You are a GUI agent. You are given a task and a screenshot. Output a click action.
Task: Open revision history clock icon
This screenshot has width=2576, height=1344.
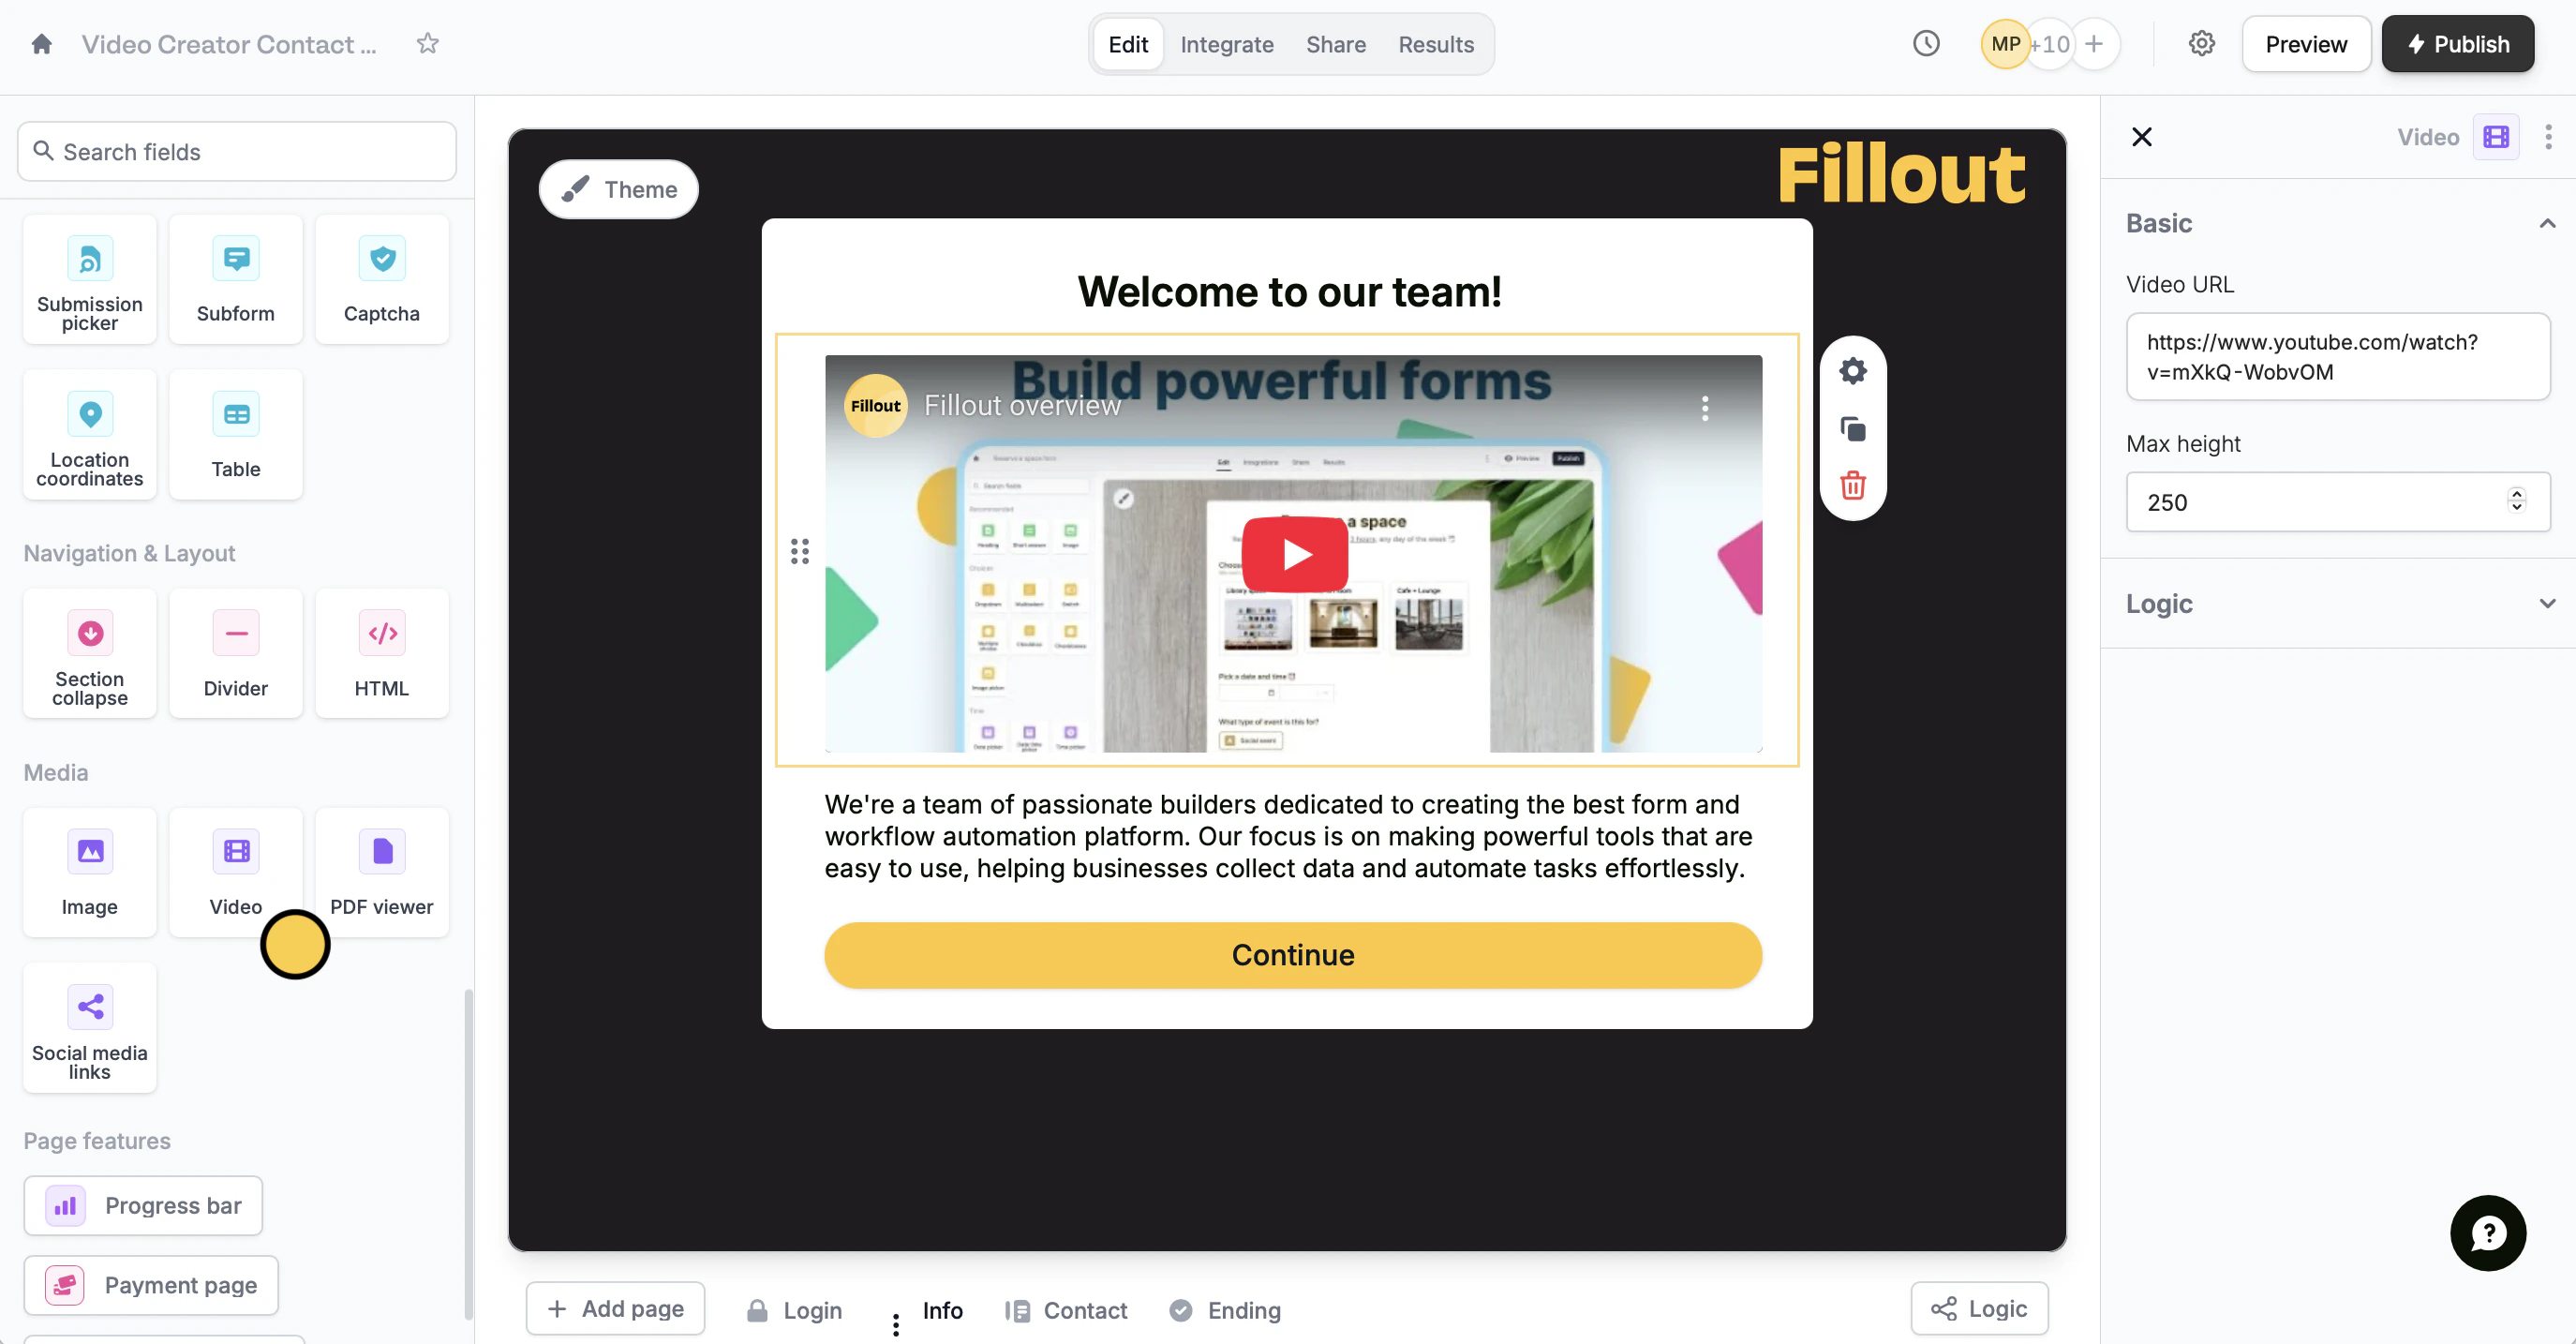pyautogui.click(x=1926, y=44)
